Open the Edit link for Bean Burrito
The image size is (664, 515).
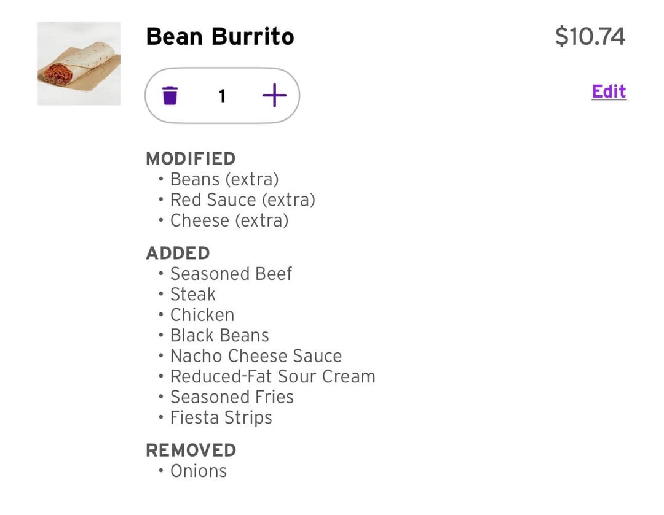(609, 91)
